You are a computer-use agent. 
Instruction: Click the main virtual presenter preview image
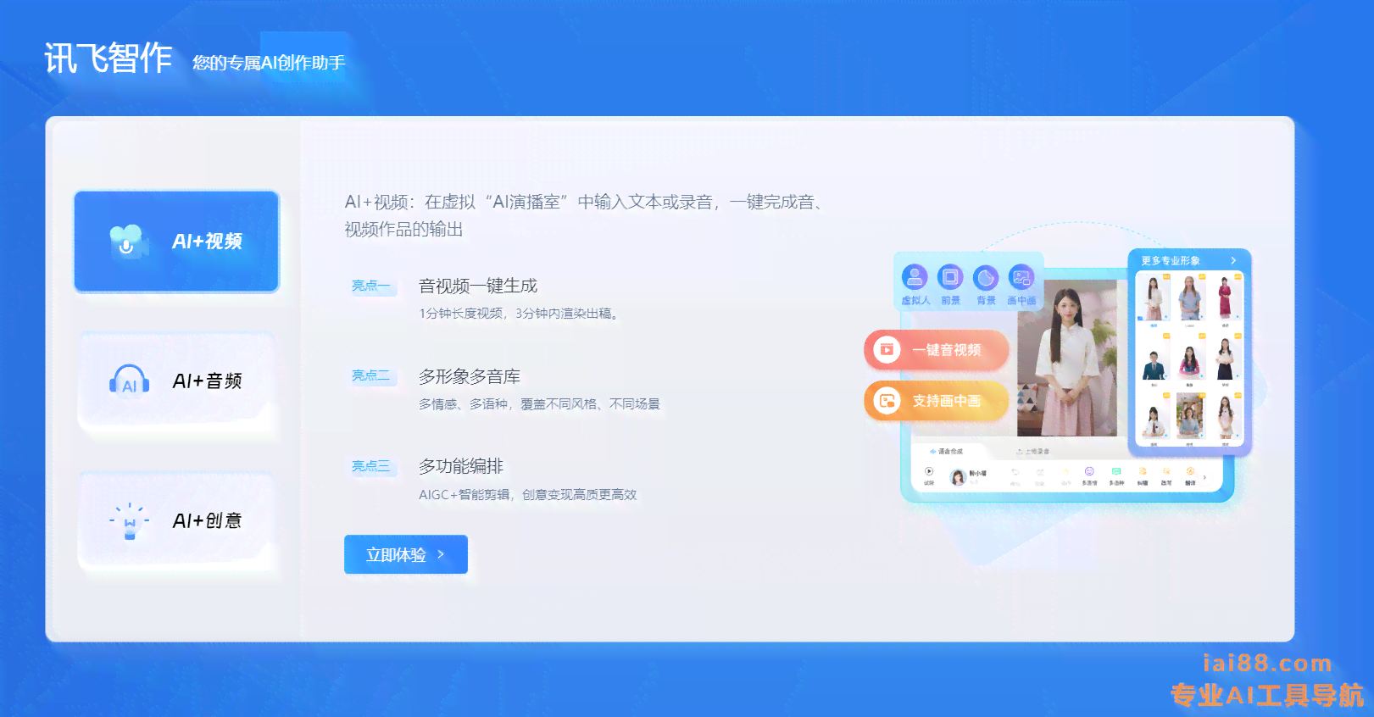point(1067,358)
